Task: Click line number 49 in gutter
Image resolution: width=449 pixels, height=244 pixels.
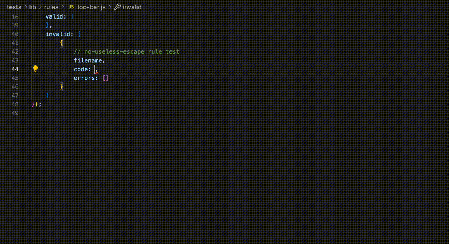Action: (x=15, y=113)
